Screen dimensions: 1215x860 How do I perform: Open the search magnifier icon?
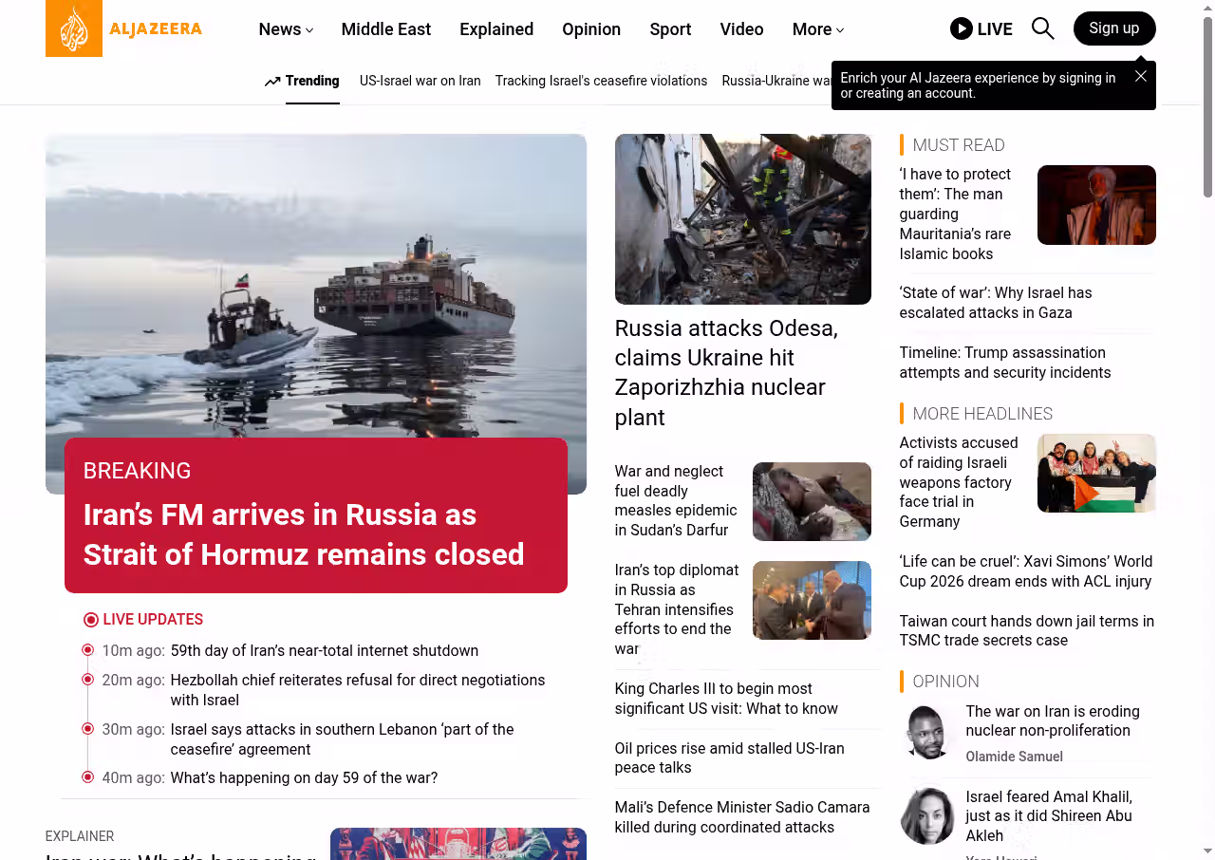click(1042, 28)
